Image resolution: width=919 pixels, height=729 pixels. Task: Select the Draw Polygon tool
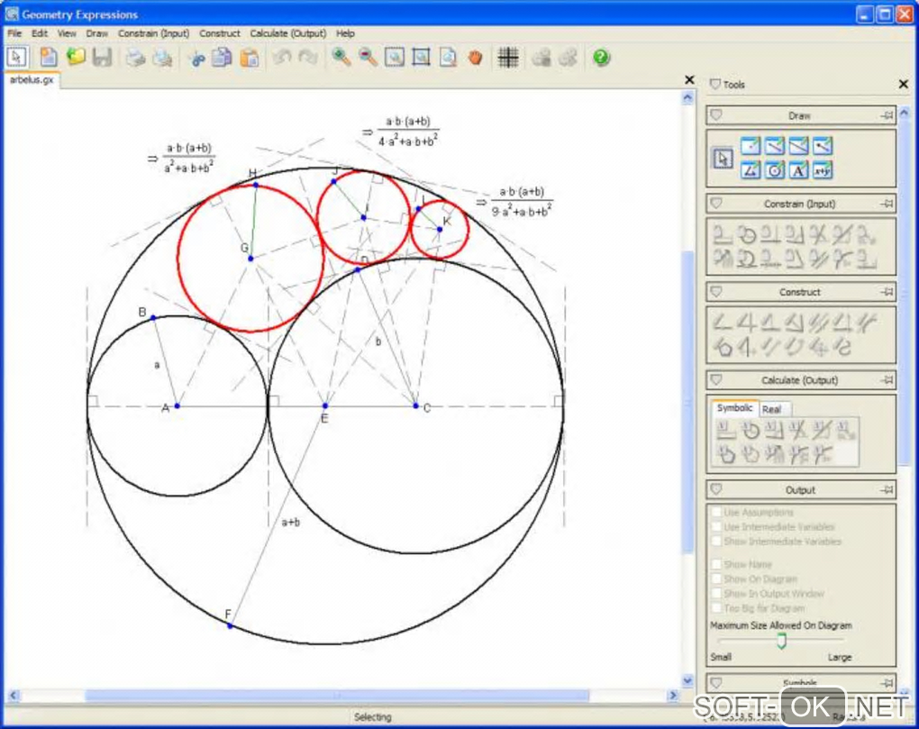click(x=750, y=170)
